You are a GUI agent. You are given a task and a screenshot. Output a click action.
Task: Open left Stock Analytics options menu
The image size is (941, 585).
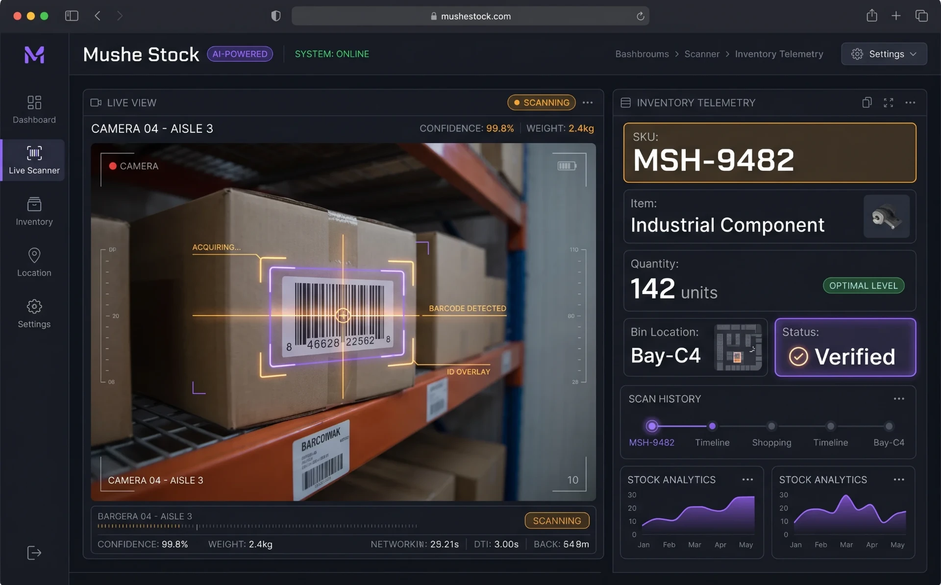(747, 480)
